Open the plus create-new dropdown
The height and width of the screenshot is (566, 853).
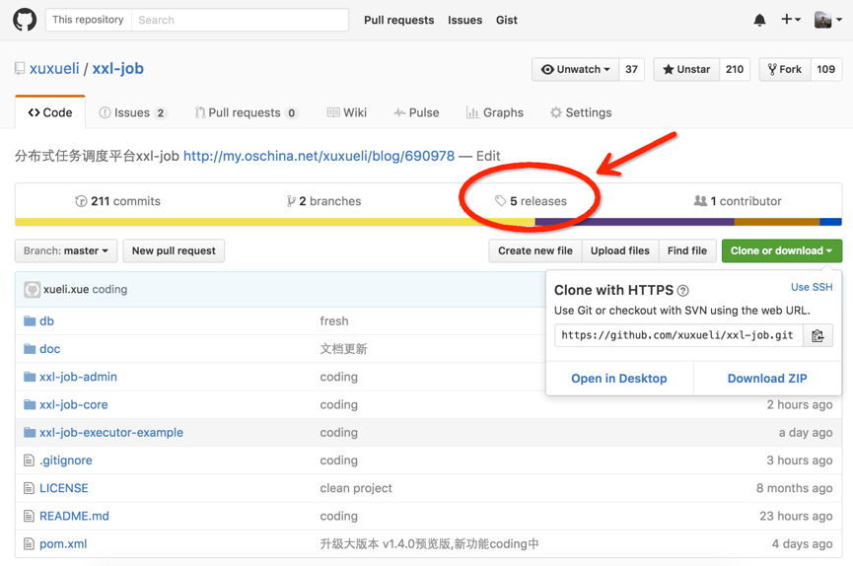point(790,20)
